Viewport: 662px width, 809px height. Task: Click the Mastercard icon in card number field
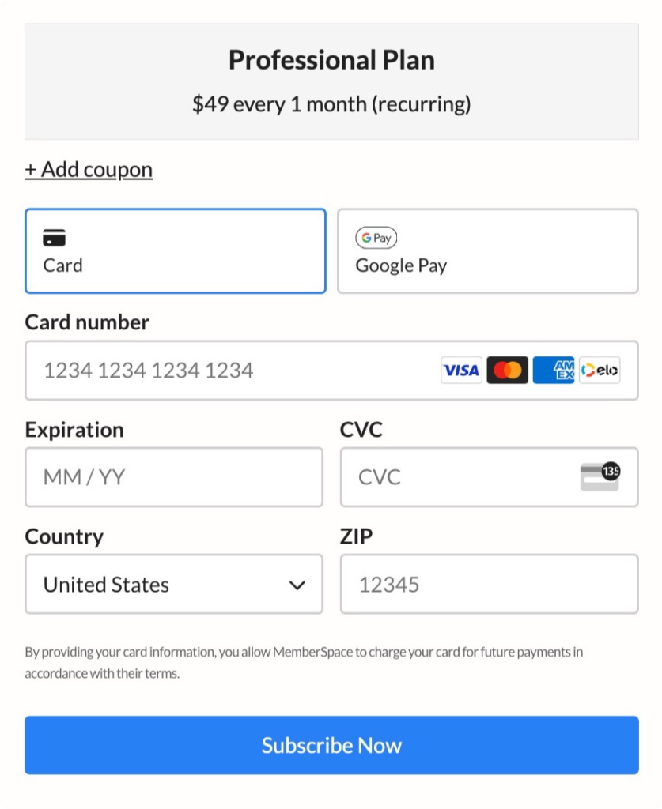click(508, 370)
